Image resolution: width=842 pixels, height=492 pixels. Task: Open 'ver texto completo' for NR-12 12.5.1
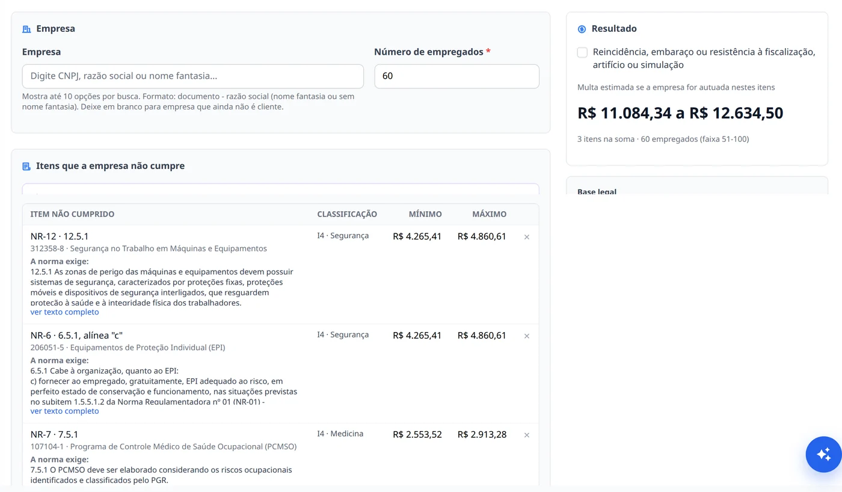pos(65,312)
